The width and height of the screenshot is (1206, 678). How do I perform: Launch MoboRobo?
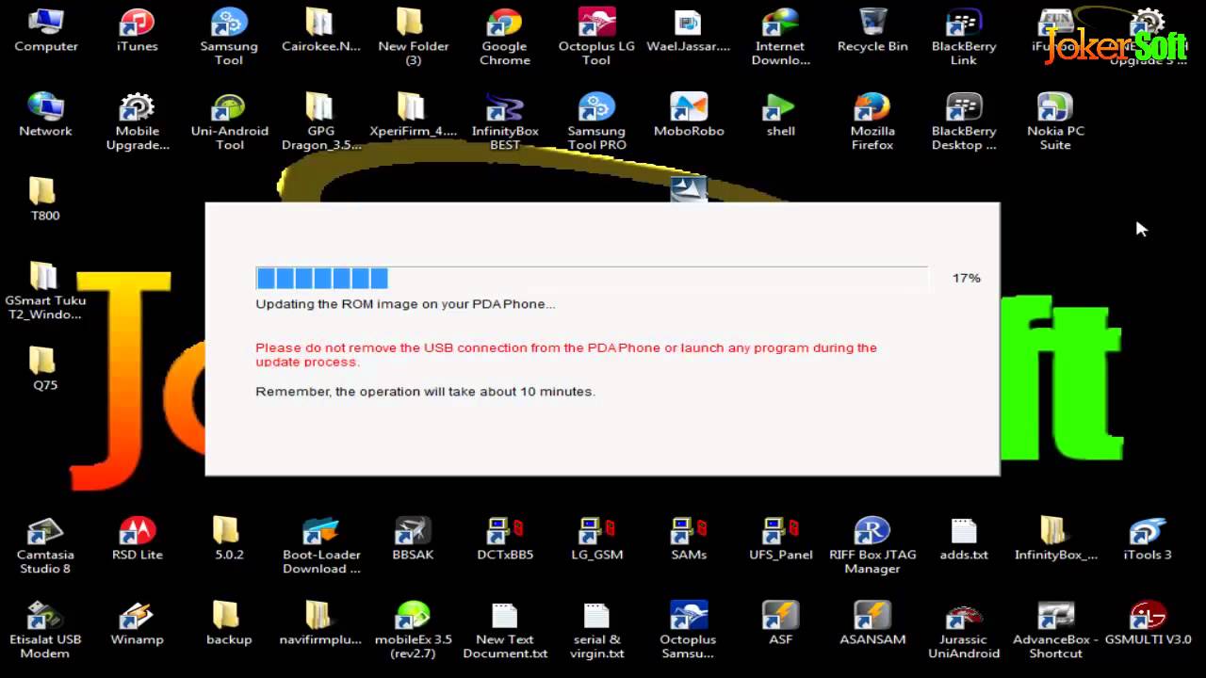point(689,115)
